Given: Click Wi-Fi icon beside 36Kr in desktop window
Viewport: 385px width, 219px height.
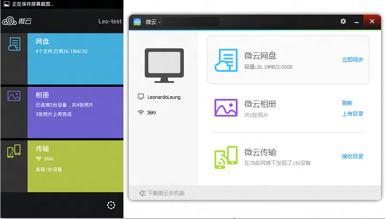Looking at the screenshot, I should 141,112.
